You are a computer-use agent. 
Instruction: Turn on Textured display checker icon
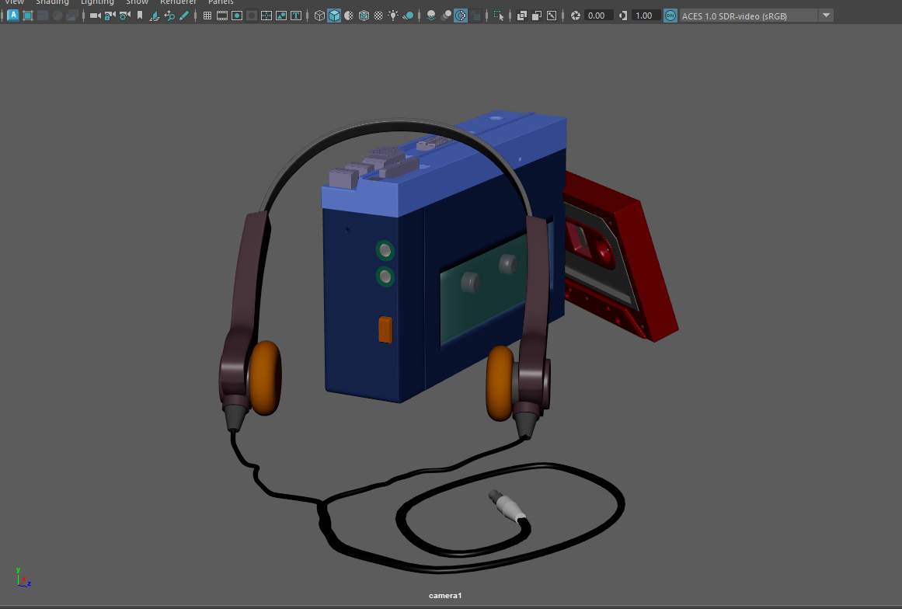[x=378, y=16]
